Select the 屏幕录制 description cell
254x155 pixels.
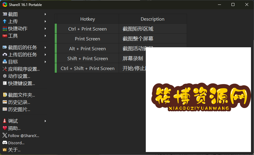tap(132, 58)
